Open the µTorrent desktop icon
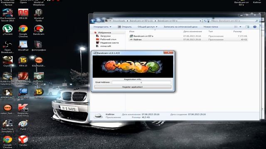 (7, 30)
